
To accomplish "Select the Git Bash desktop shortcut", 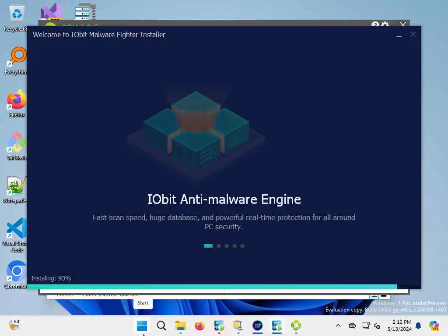I will click(x=17, y=146).
